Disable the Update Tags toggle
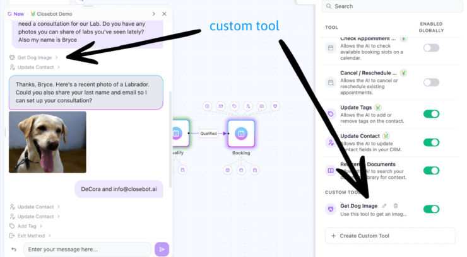Image resolution: width=467 pixels, height=257 pixels. [x=431, y=114]
